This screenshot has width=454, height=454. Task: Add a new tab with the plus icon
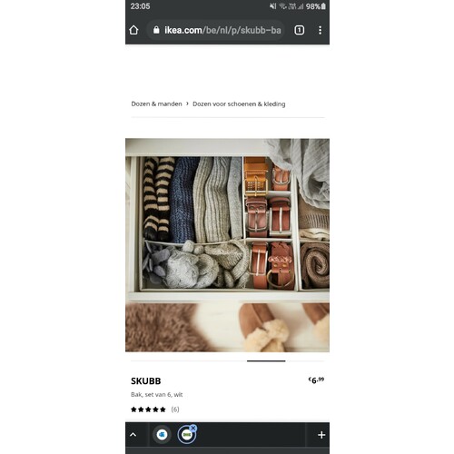[x=321, y=435]
